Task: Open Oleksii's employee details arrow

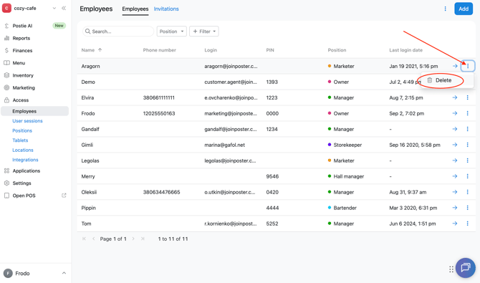Action: (455, 192)
